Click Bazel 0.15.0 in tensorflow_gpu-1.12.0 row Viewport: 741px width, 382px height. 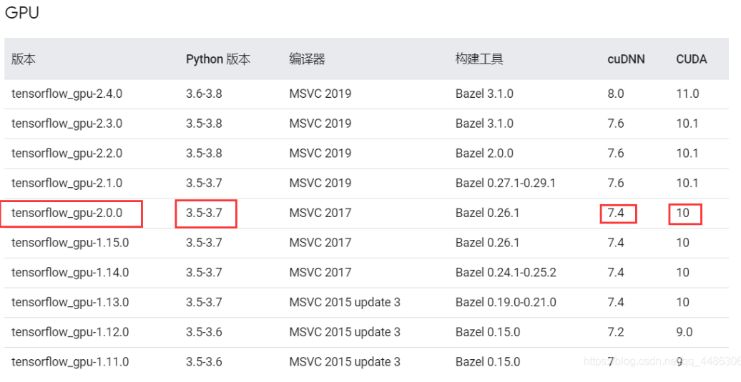pyautogui.click(x=488, y=331)
